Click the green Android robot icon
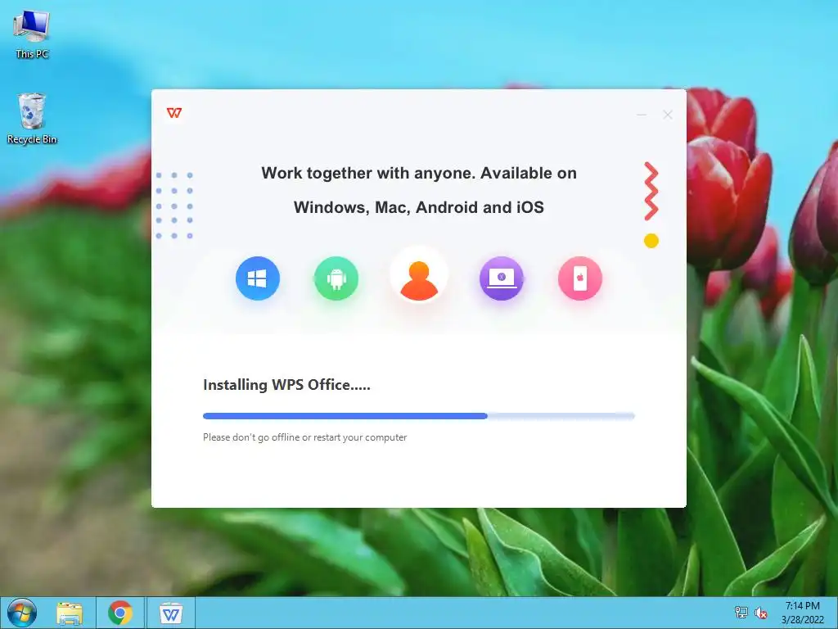 pos(336,278)
